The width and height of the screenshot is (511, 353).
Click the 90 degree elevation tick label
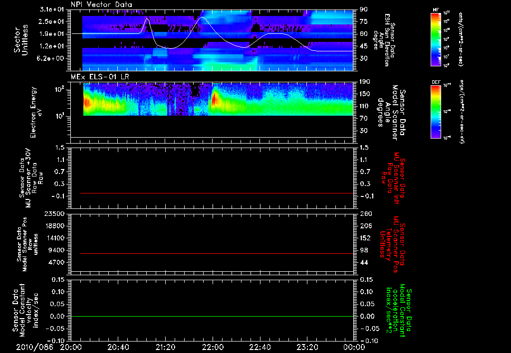tap(363, 9)
